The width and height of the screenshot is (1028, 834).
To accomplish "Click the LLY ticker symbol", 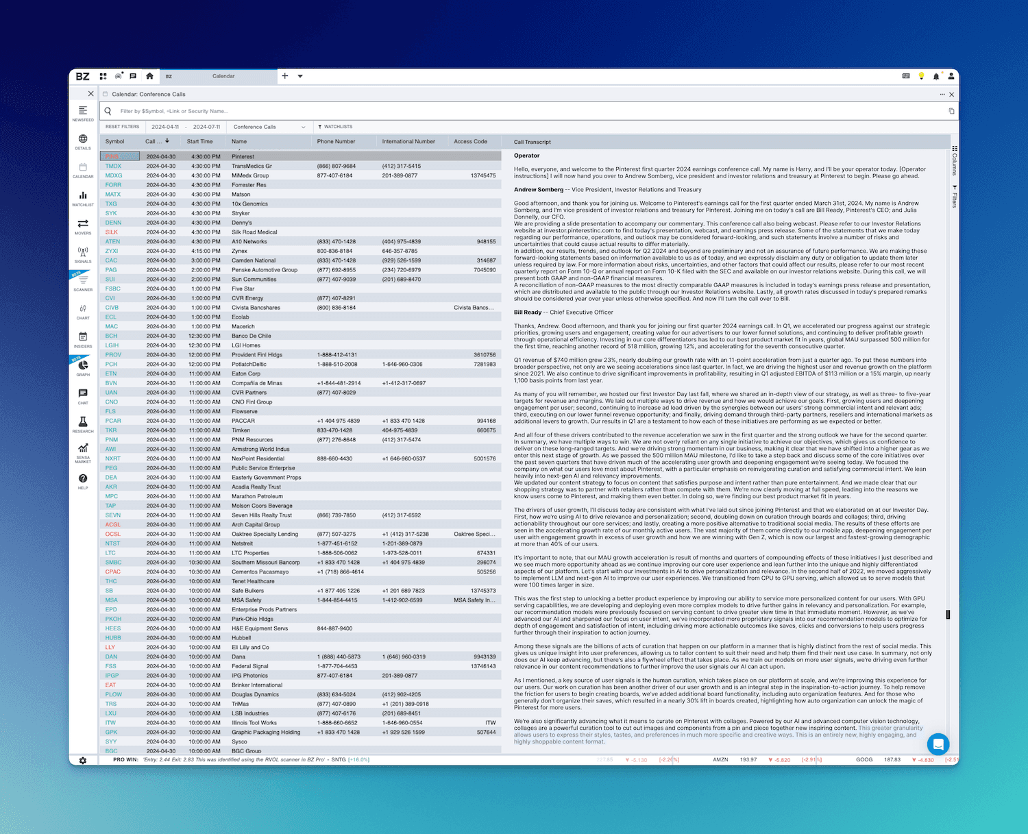I will 110,648.
